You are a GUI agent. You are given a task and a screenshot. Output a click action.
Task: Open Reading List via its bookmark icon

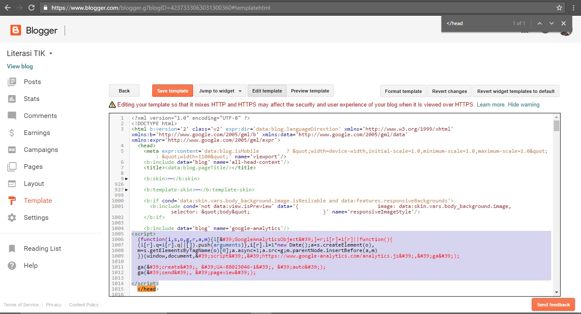click(12, 249)
